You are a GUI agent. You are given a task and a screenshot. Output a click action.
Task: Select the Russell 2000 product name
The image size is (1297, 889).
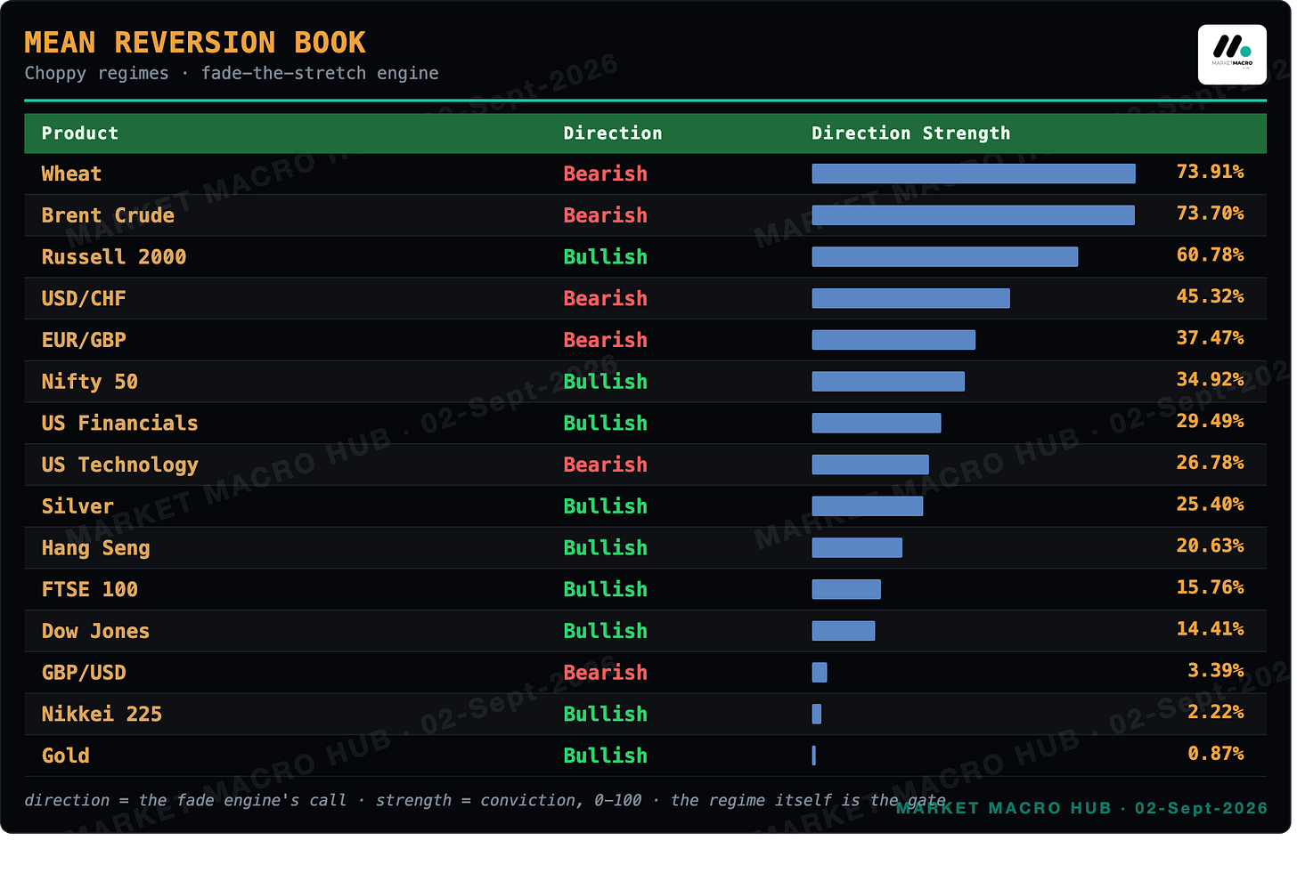114,257
